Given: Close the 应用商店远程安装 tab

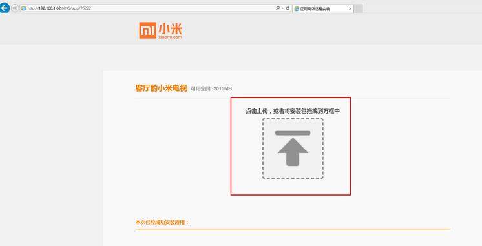Looking at the screenshot, I should (350, 9).
